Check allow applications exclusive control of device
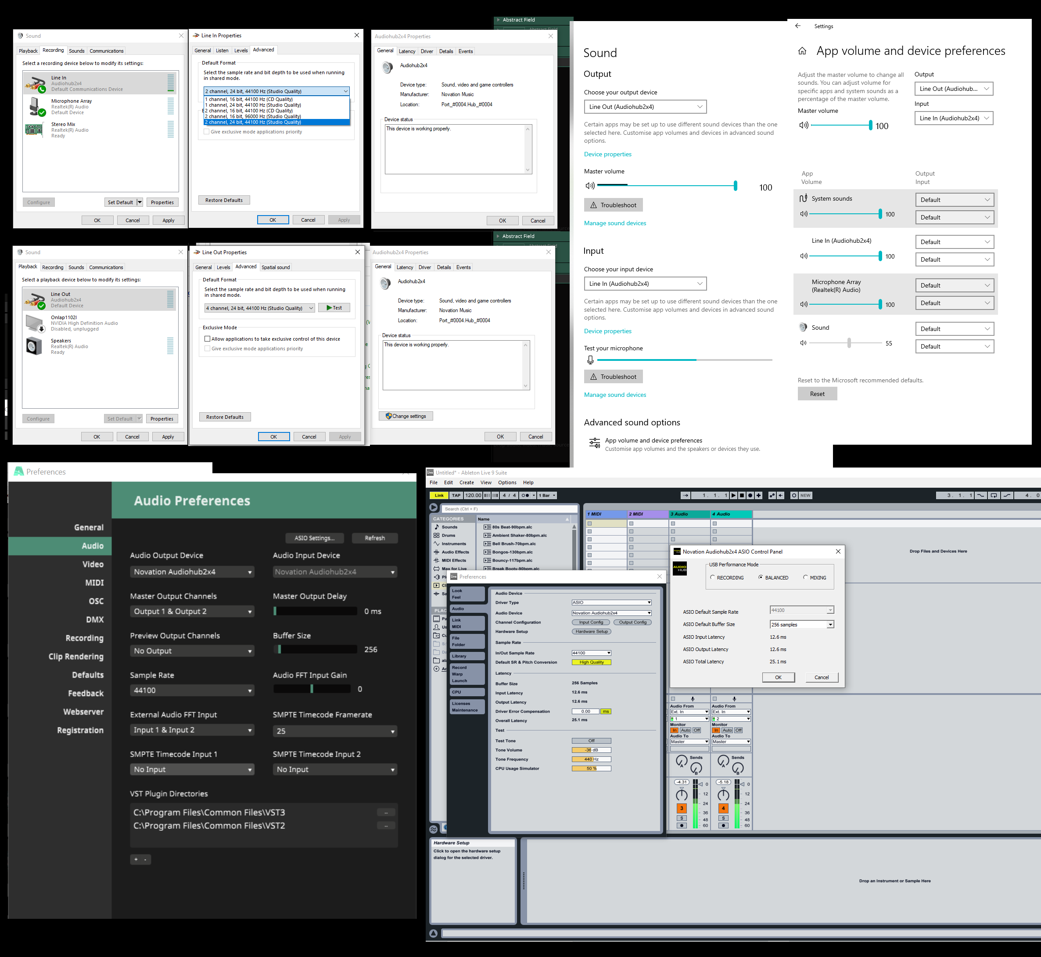Image resolution: width=1041 pixels, height=957 pixels. click(208, 338)
